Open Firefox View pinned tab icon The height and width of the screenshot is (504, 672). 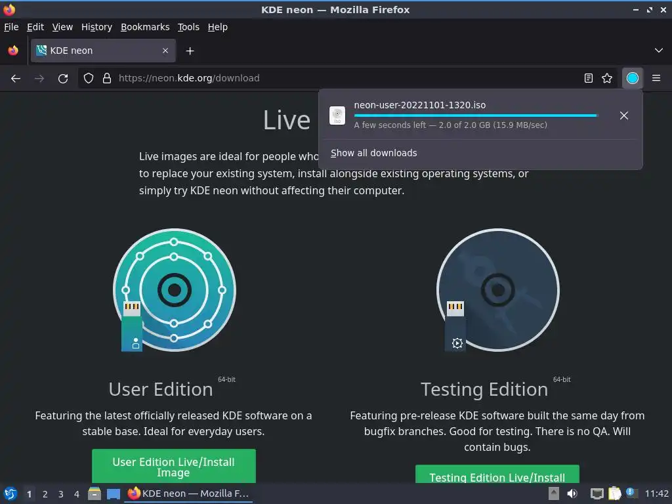(13, 51)
